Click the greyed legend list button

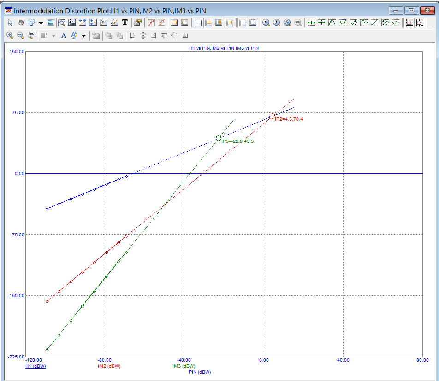[298, 23]
